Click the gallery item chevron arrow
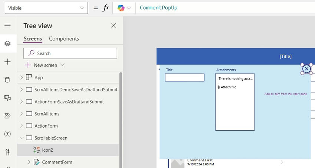Image resolution: width=315 pixels, height=168 pixels. (x=282, y=162)
